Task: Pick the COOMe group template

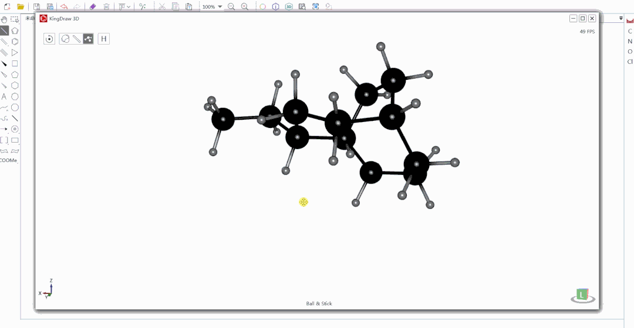Action: click(x=8, y=160)
